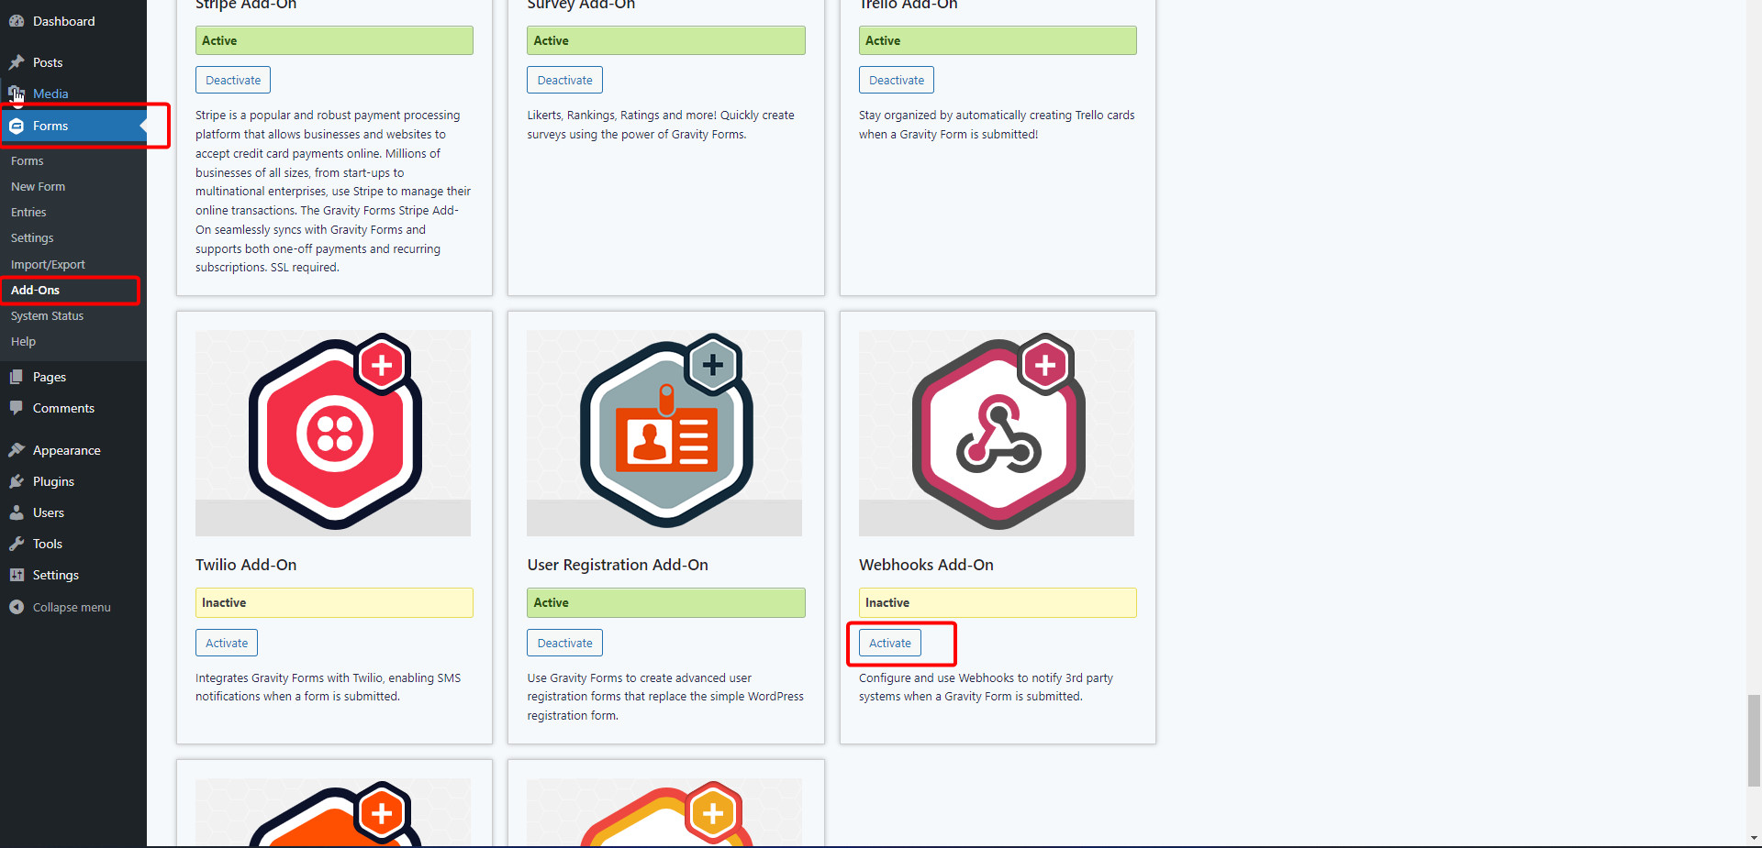Go to the New Form submenu link
Image resolution: width=1762 pixels, height=848 pixels.
(38, 186)
